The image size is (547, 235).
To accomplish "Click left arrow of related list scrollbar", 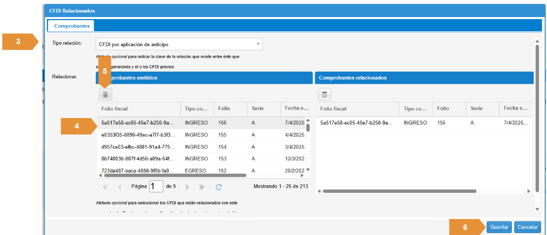I will coord(318,191).
